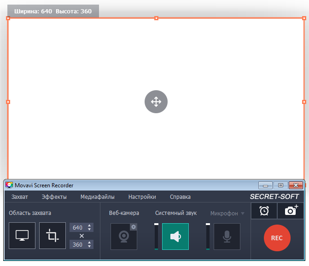The height and width of the screenshot is (266, 309).
Task: Toggle the webcam capture button
Action: coord(124,237)
